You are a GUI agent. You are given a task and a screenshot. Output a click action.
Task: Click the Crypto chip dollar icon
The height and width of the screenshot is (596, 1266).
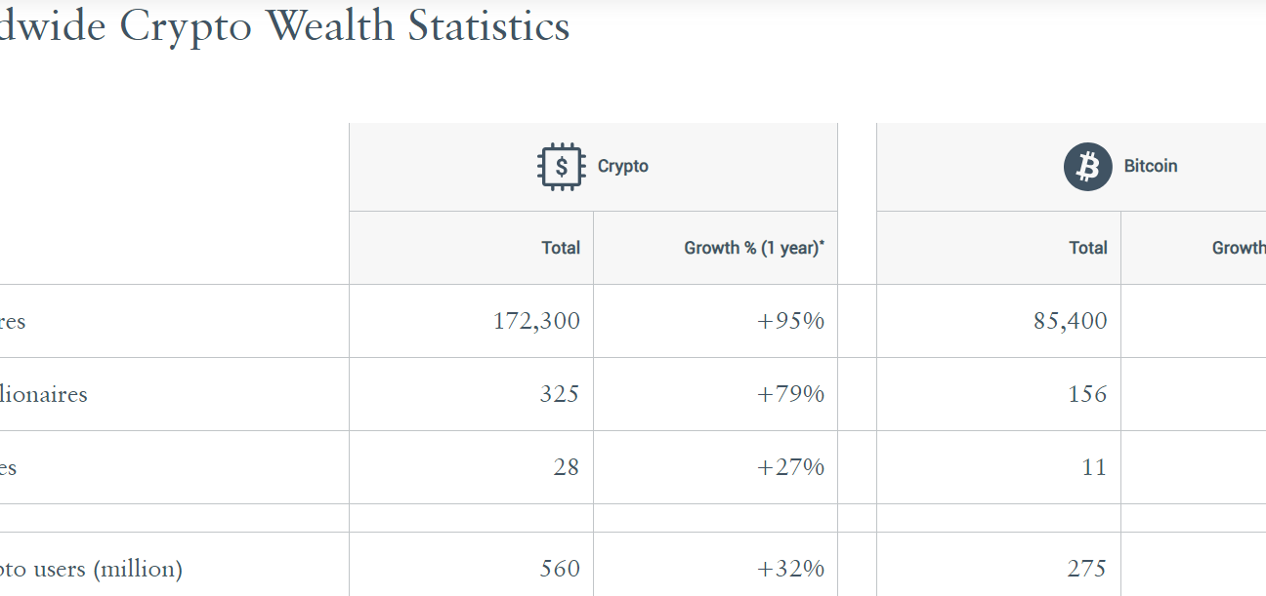click(x=561, y=167)
